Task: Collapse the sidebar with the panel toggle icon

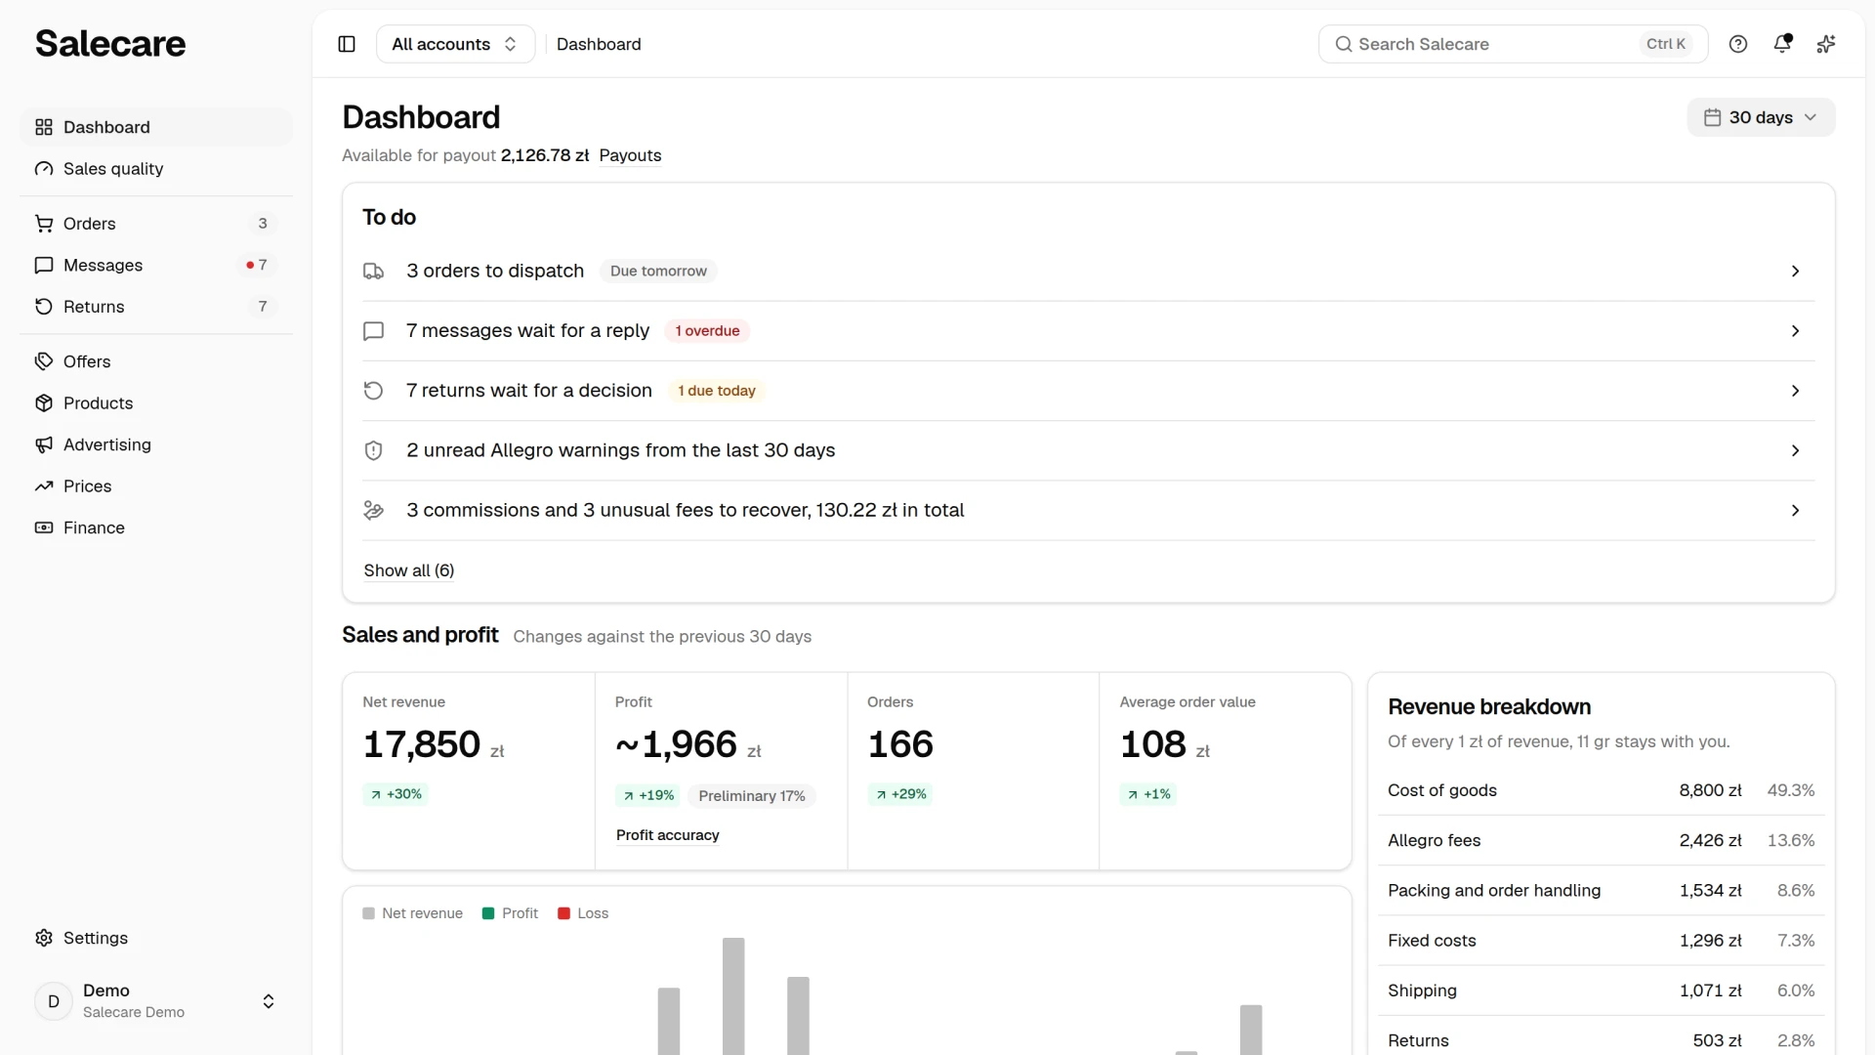Action: coord(347,44)
